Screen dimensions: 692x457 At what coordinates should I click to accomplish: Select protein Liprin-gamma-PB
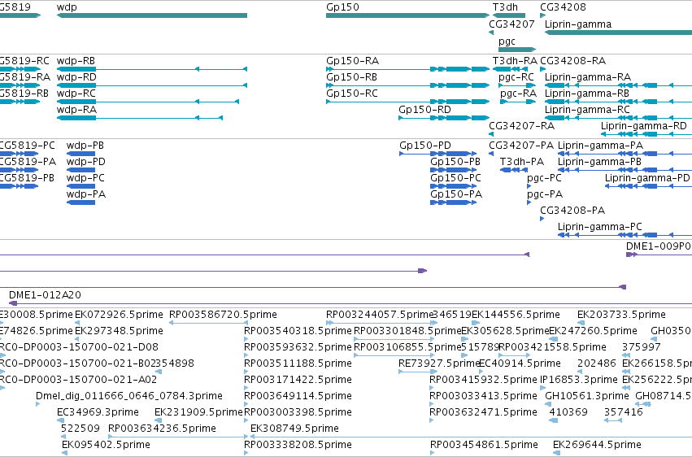point(625,170)
